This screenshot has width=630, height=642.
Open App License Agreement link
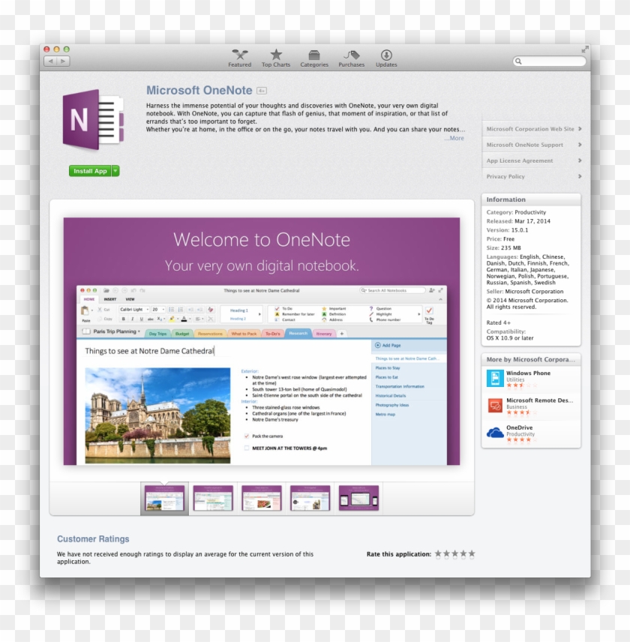pos(534,160)
